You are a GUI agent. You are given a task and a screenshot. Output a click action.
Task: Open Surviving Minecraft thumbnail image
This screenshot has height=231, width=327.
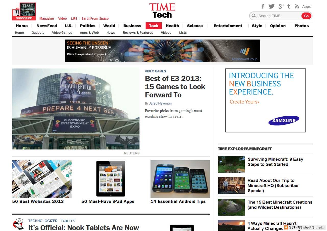(x=231, y=164)
